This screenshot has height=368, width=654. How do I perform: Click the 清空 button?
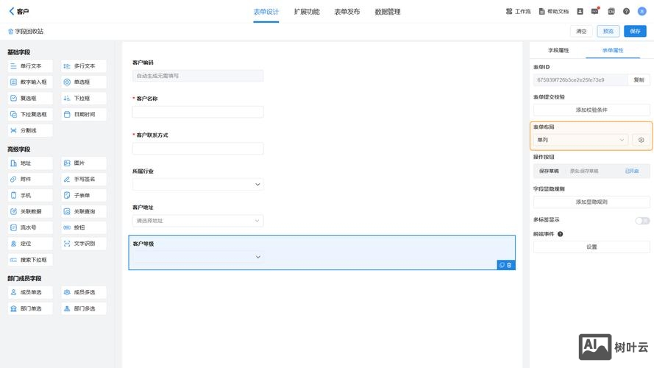(x=581, y=32)
